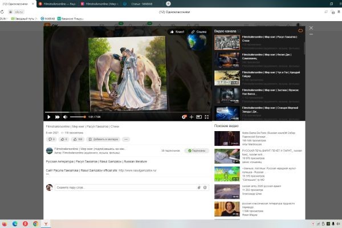Play the video with the play button
342x228 pixels.
49,117
